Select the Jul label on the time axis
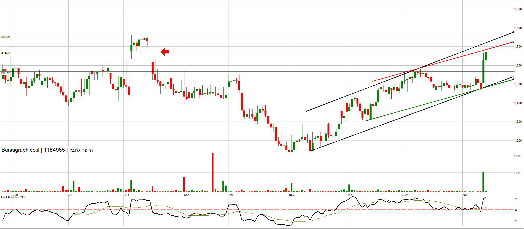Image resolution: width=524 pixels, height=229 pixels. click(x=70, y=195)
